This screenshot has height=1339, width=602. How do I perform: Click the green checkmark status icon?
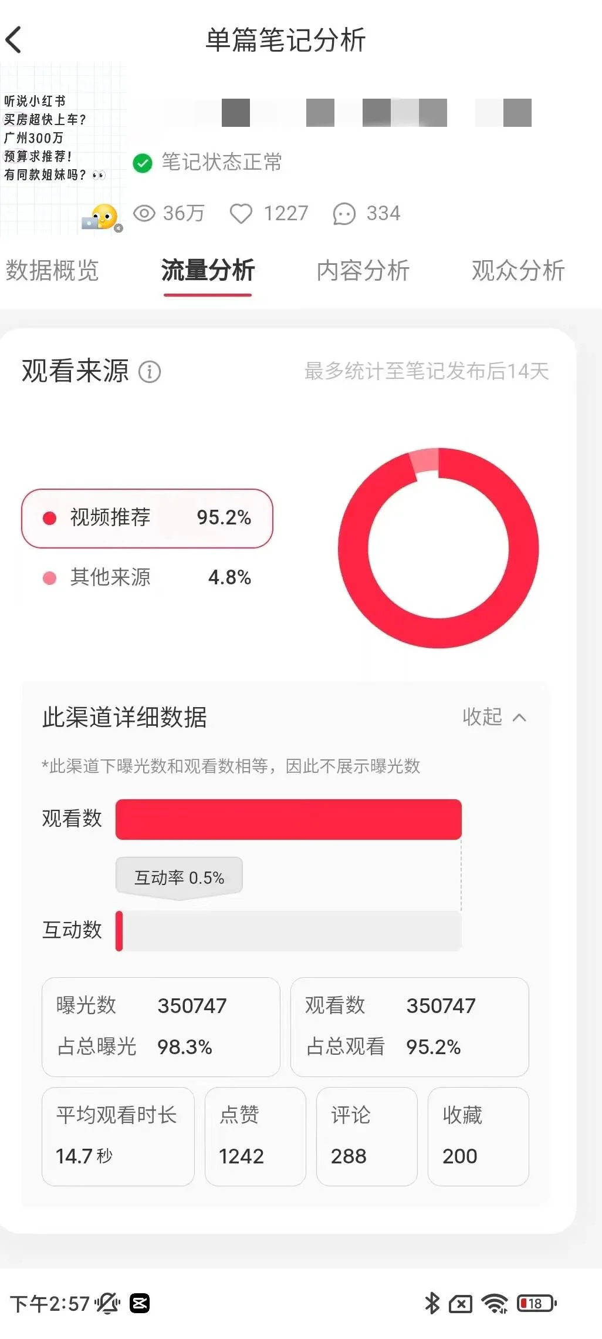pos(143,163)
